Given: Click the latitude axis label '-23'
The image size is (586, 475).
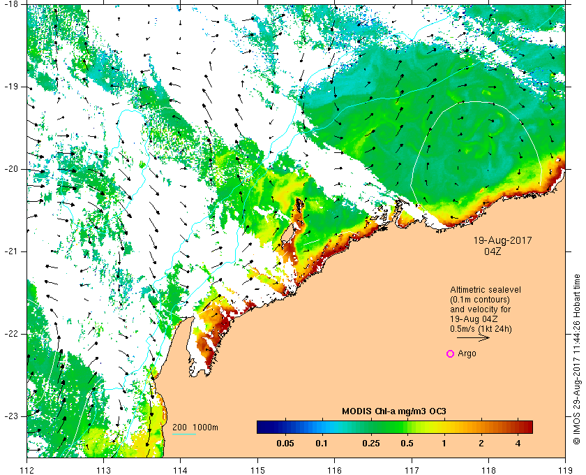Looking at the screenshot, I should [x=10, y=416].
